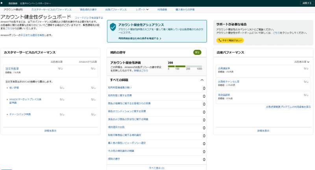Click the こちら link in the intro text
This screenshot has width=315, height=170.
(x=9, y=28)
